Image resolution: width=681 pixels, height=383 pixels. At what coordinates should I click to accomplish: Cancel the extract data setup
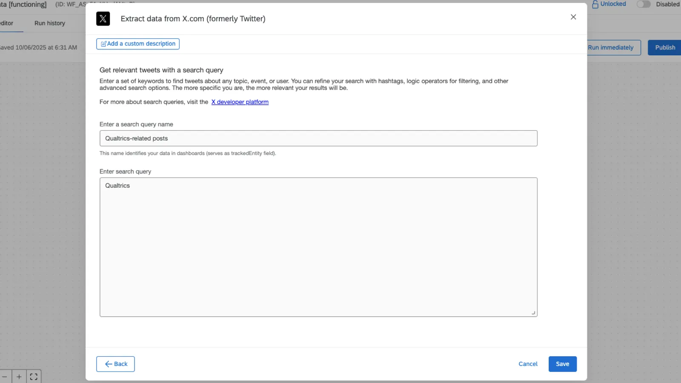point(528,364)
